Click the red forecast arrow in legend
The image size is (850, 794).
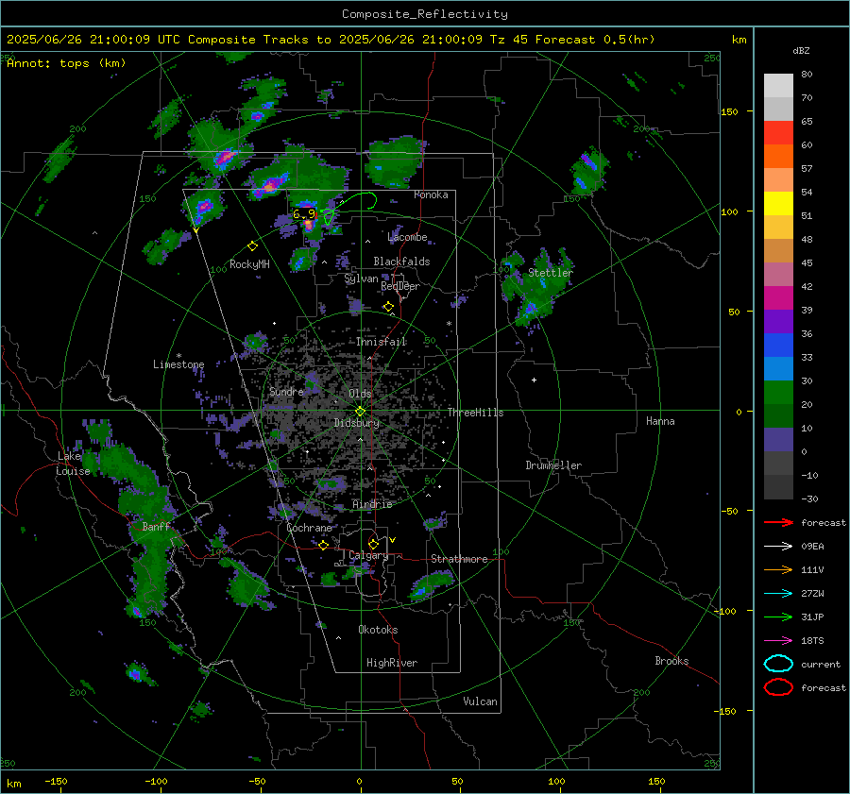point(778,522)
